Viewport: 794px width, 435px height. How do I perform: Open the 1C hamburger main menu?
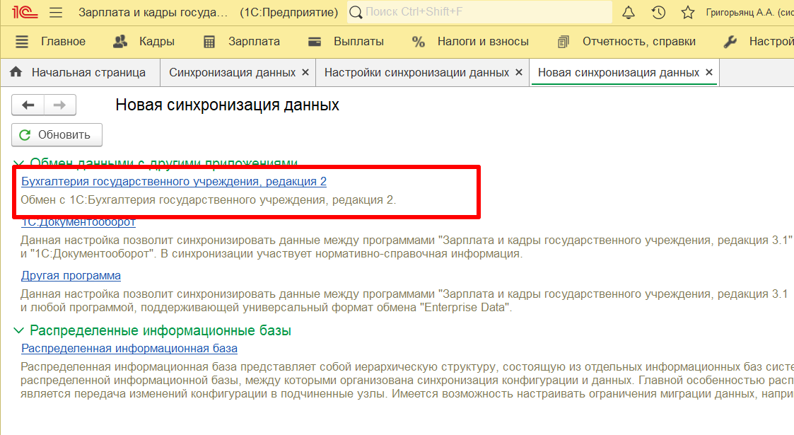tap(56, 13)
